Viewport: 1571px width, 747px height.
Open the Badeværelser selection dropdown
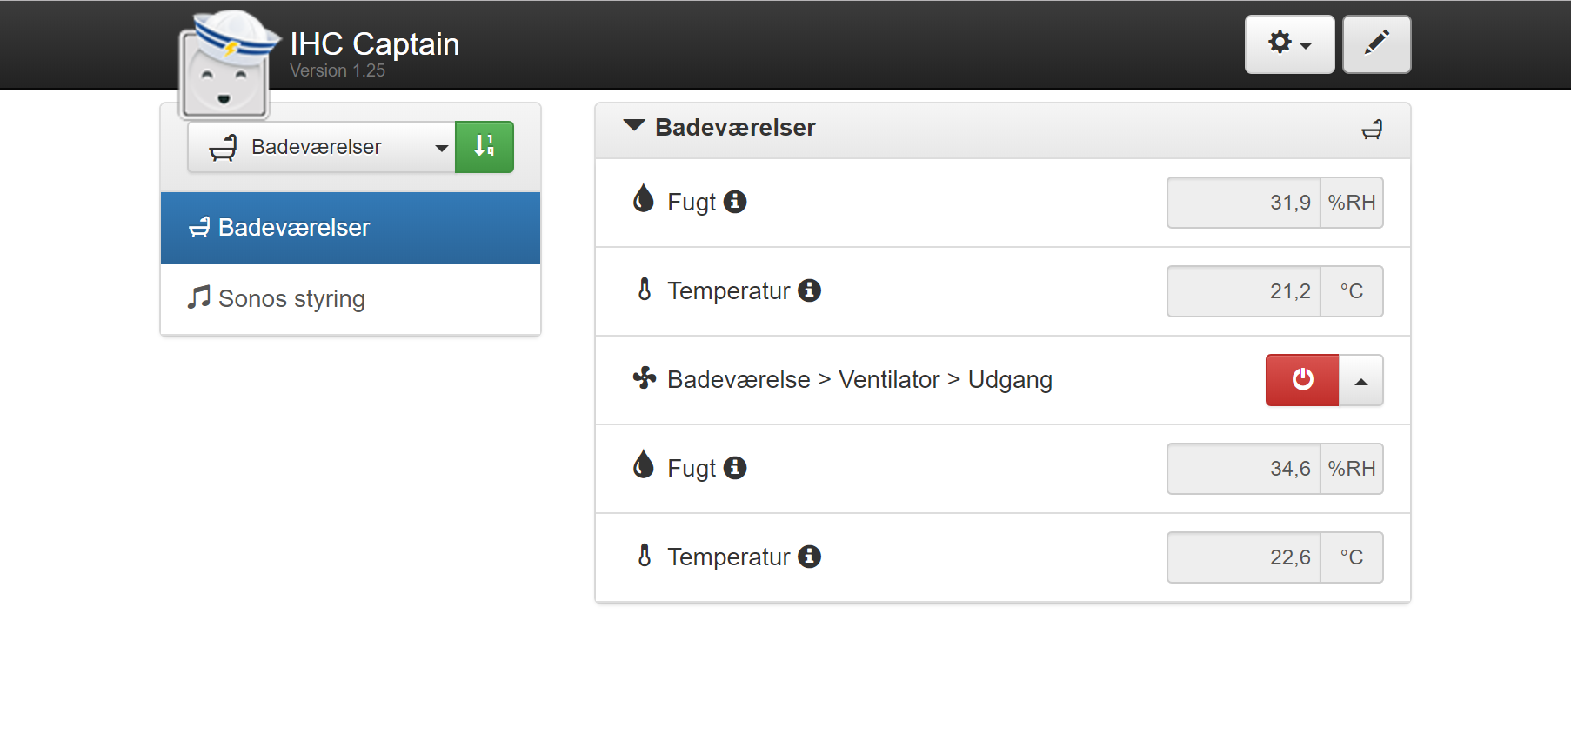[321, 147]
